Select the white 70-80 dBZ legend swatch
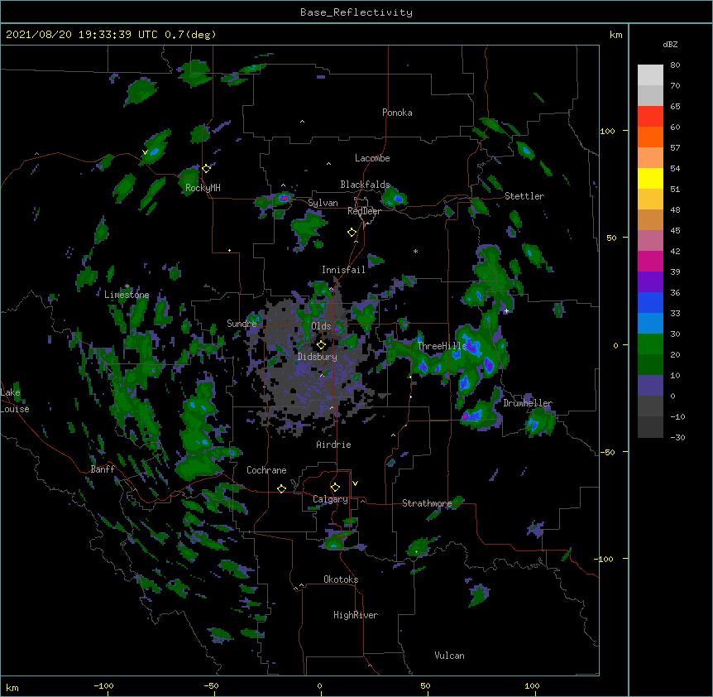This screenshot has height=697, width=713. coord(650,75)
